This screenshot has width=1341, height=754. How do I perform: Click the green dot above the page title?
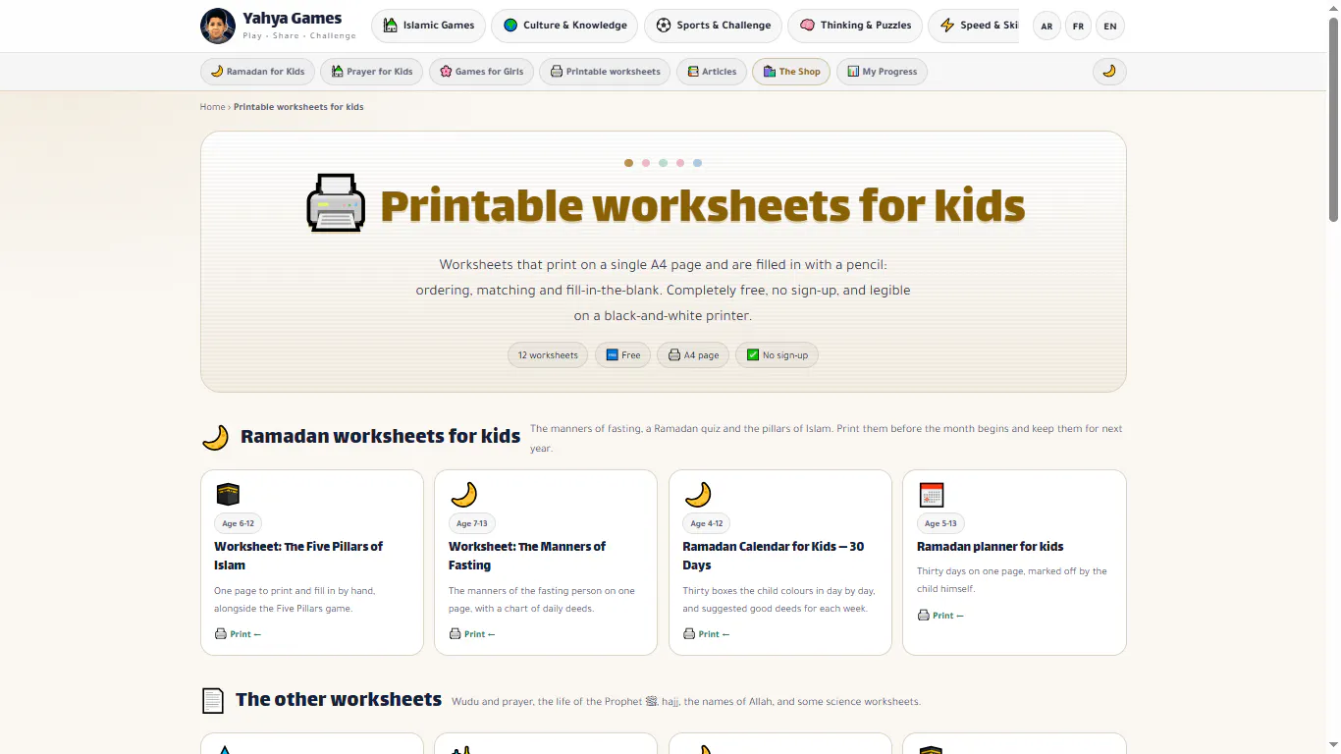point(663,163)
